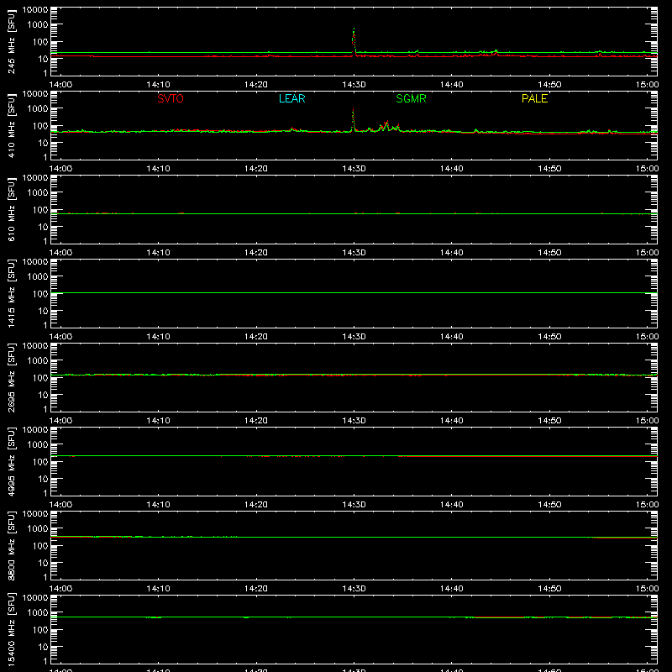Viewport: 672px width, 672px height.
Task: Click the 10000 tick label on 15400 MHz axis
Action: (x=35, y=598)
